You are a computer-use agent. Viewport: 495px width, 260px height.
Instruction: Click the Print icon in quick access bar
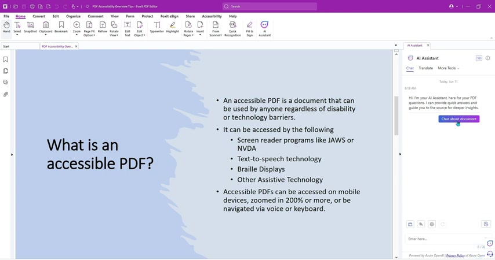pos(32,6)
